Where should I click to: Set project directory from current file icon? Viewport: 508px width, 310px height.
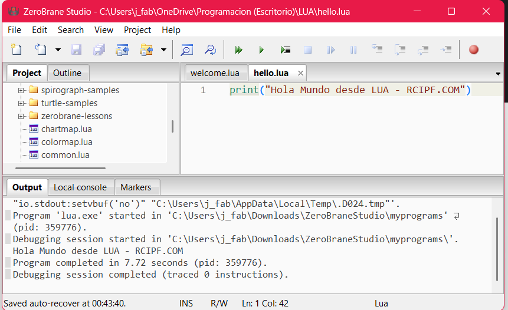122,50
